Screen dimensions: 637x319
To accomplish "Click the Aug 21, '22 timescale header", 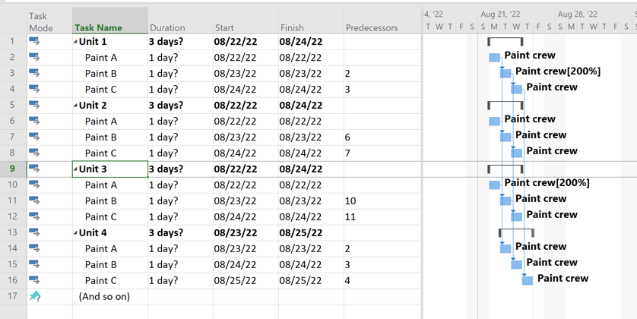I will [x=500, y=14].
